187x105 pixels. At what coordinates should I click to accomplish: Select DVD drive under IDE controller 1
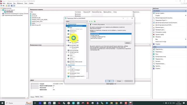coord(75,47)
